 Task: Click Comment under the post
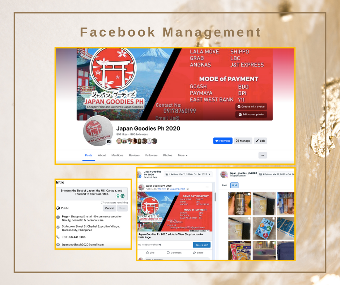coord(174,253)
